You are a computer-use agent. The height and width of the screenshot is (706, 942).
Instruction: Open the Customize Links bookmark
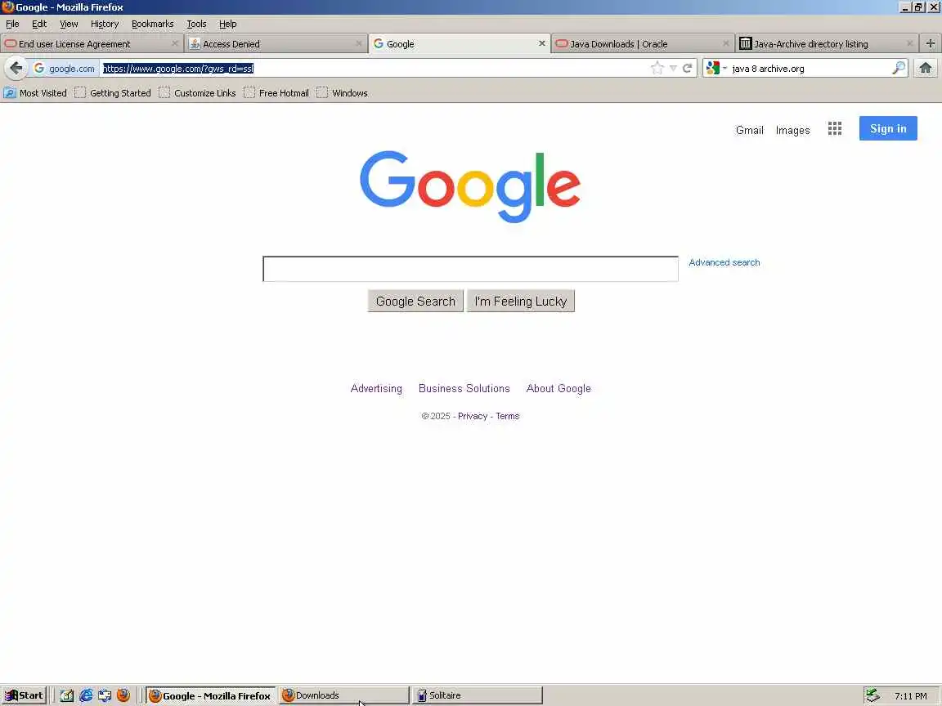pos(198,93)
